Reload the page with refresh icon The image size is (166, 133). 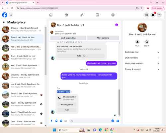(12, 8)
